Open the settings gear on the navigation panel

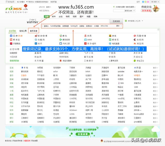tap(158, 30)
